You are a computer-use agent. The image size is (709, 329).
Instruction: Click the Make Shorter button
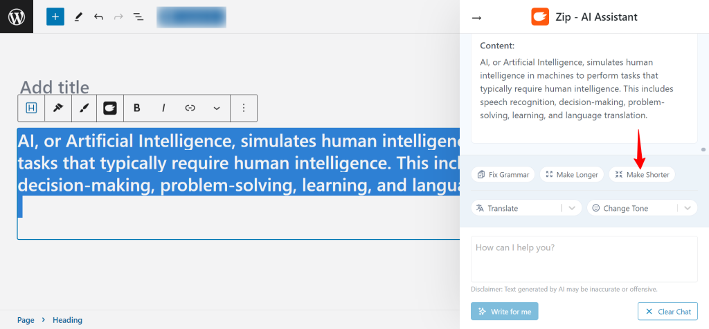pos(642,175)
